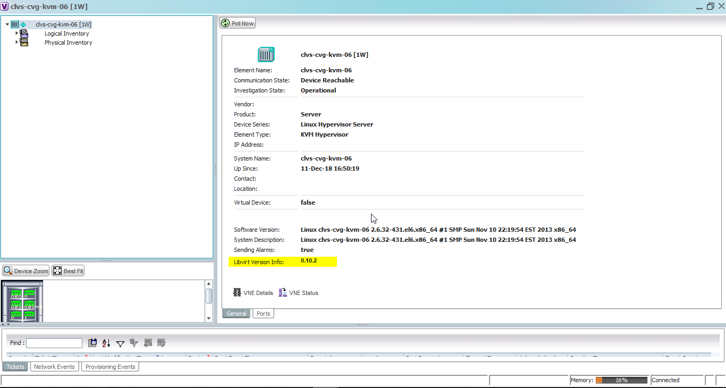726x388 pixels.
Task: Click the Sort A-Z icon
Action: tap(106, 343)
